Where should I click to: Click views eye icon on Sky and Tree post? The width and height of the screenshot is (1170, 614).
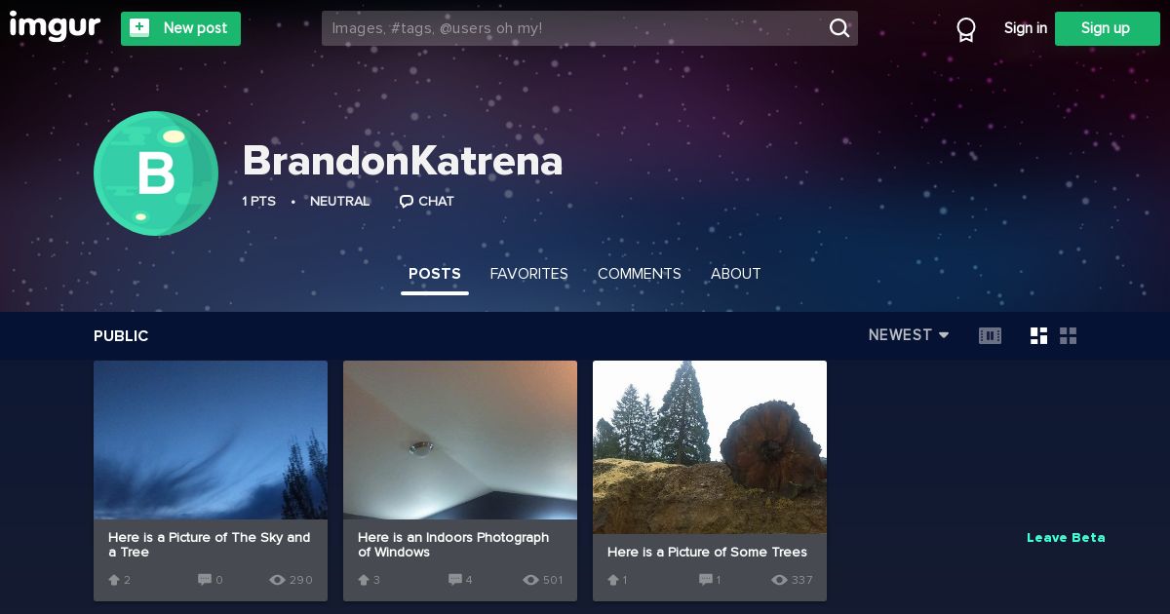click(x=278, y=580)
